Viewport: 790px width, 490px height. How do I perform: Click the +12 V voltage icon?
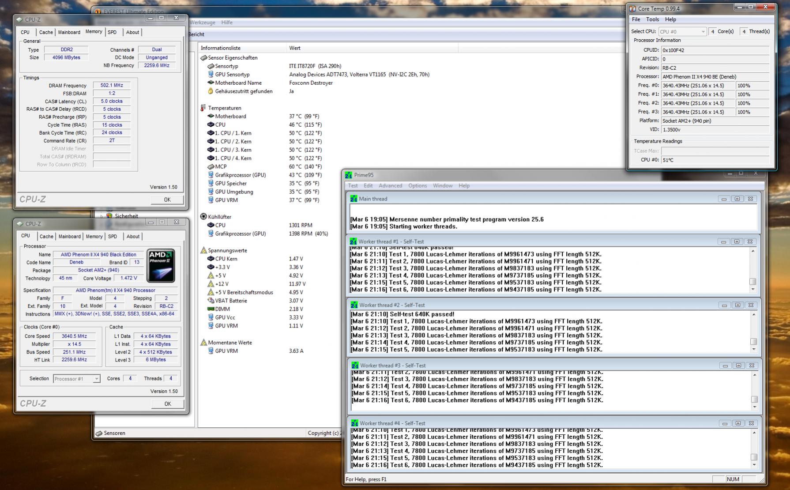[211, 284]
